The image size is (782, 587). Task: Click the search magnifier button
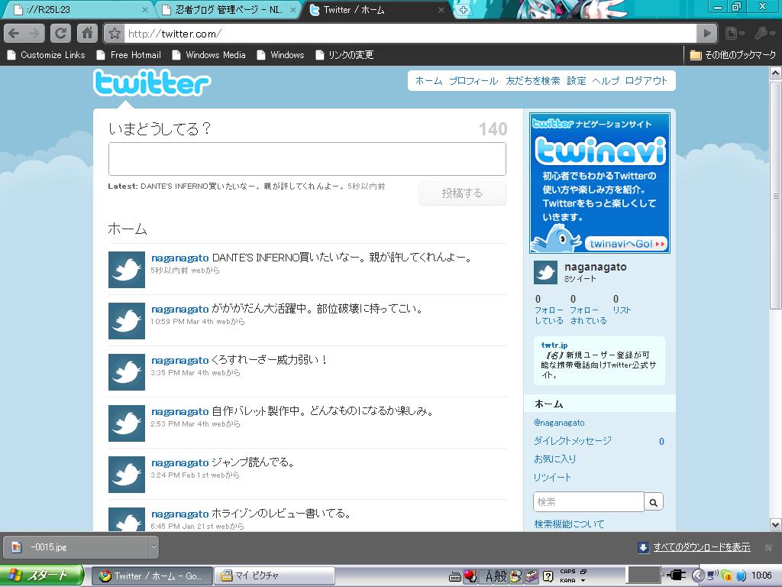point(654,502)
